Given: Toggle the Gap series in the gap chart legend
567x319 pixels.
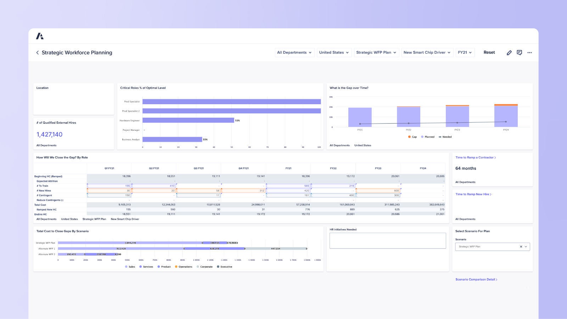Looking at the screenshot, I should pyautogui.click(x=412, y=137).
